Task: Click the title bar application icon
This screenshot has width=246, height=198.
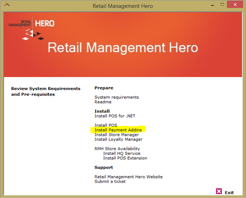Action: (7, 5)
